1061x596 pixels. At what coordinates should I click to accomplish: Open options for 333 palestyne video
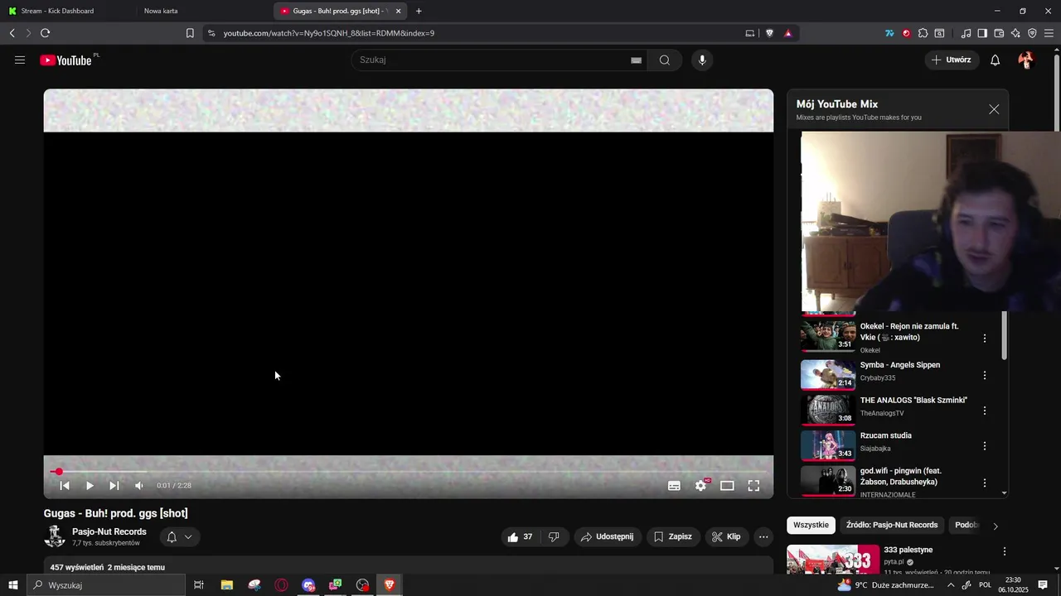(1005, 551)
